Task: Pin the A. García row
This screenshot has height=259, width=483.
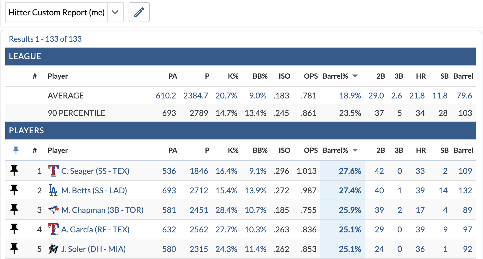Action: pyautogui.click(x=14, y=229)
